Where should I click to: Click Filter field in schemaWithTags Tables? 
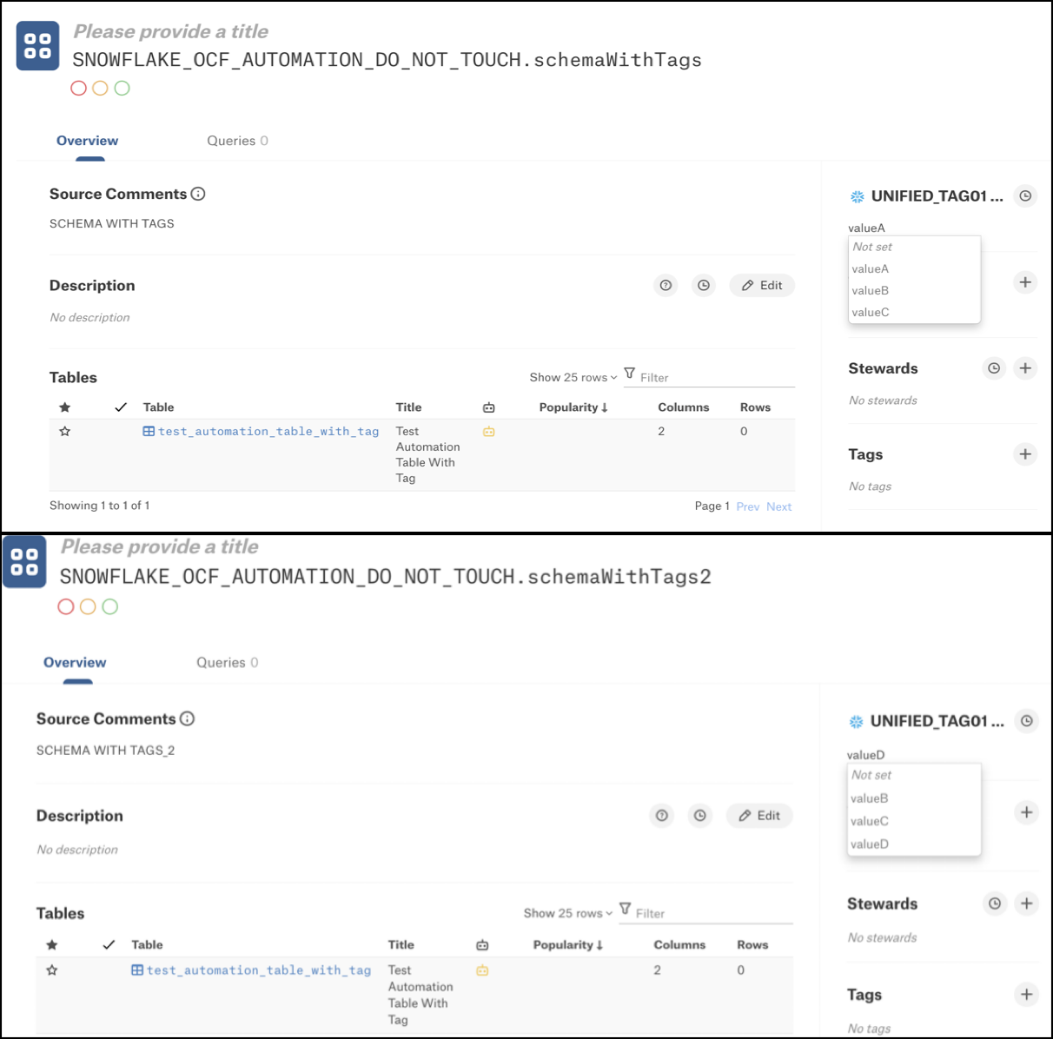(x=717, y=377)
